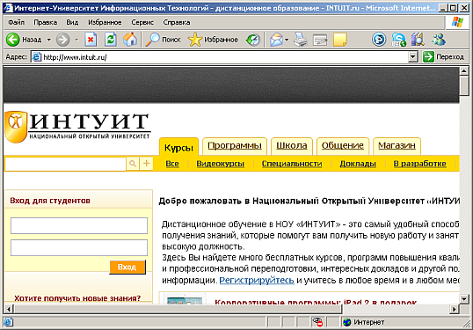Expand the Mail button dropdown arrow
The image size is (473, 330).
[x=287, y=40]
